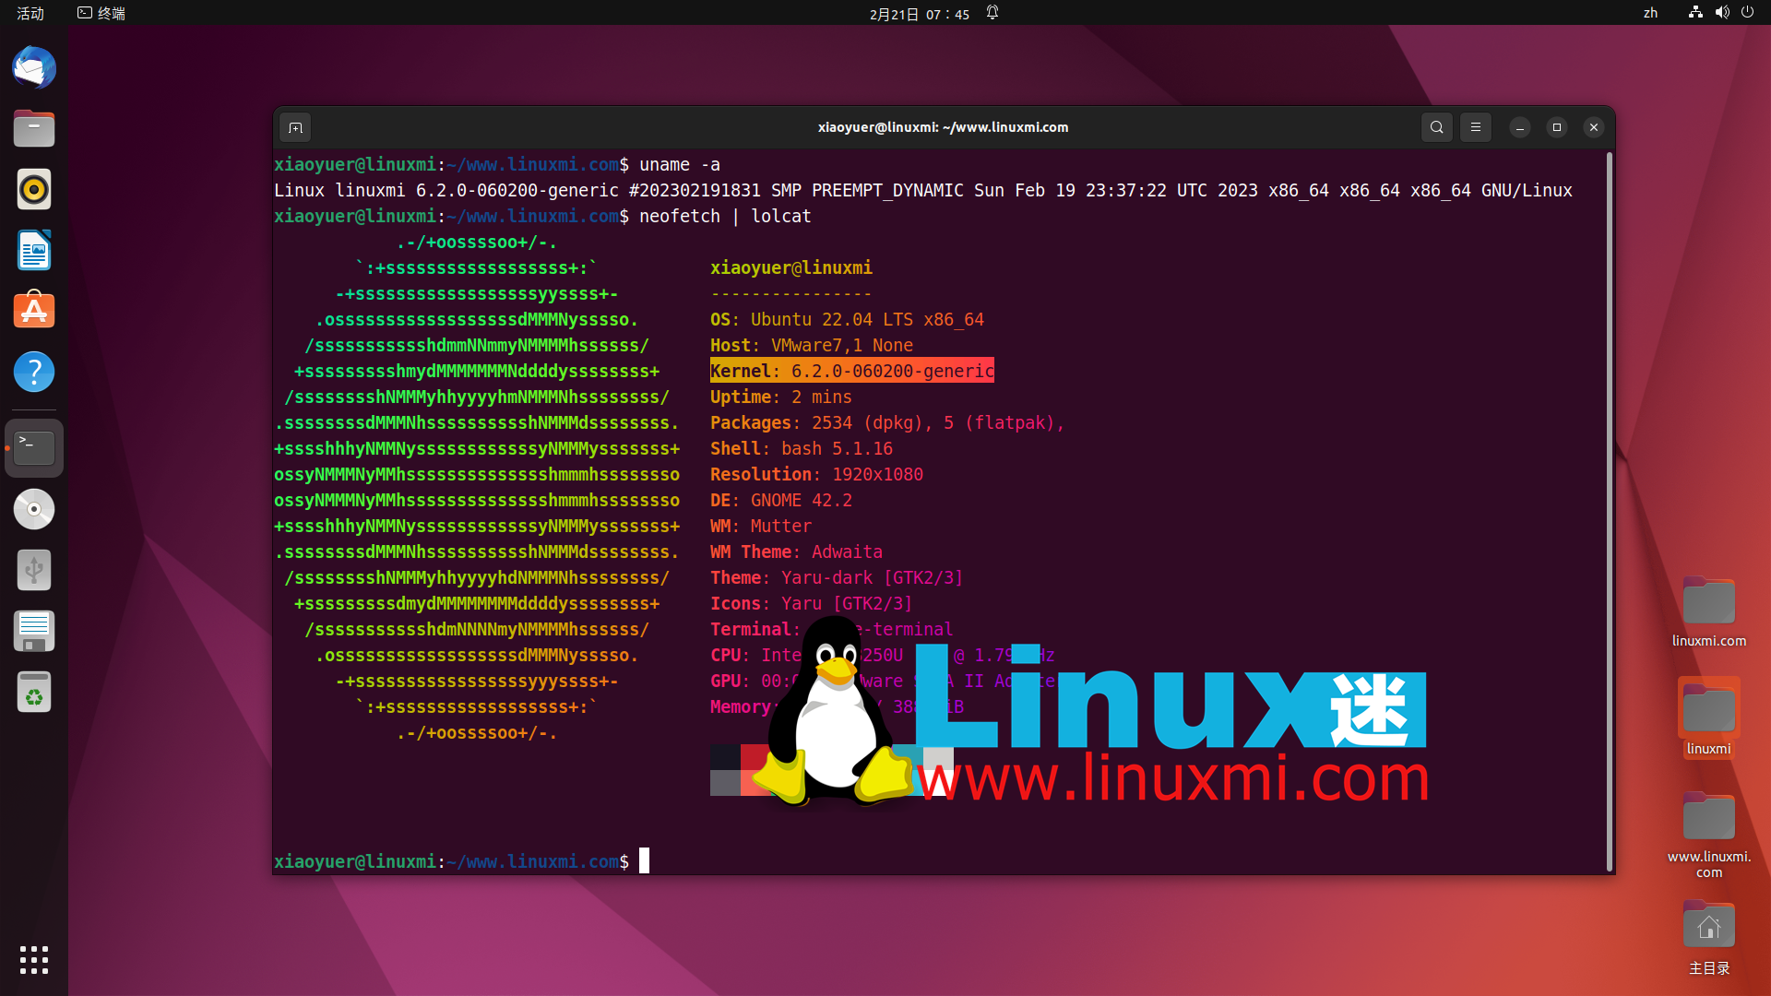Open the search icon in the terminal header bar
This screenshot has width=1771, height=996.
1437,127
